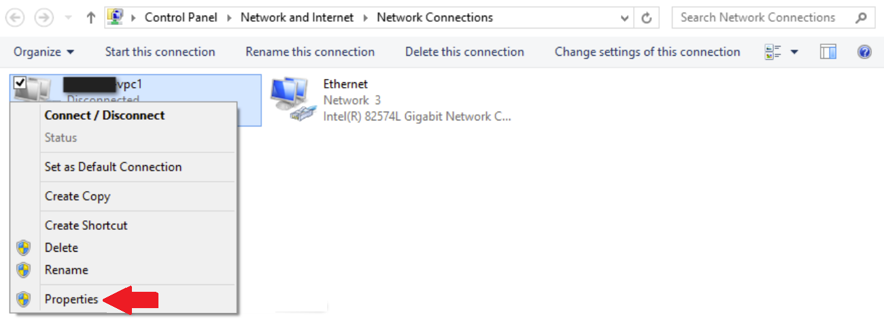This screenshot has height=319, width=884.
Task: Open the address bar history dropdown
Action: pos(624,18)
